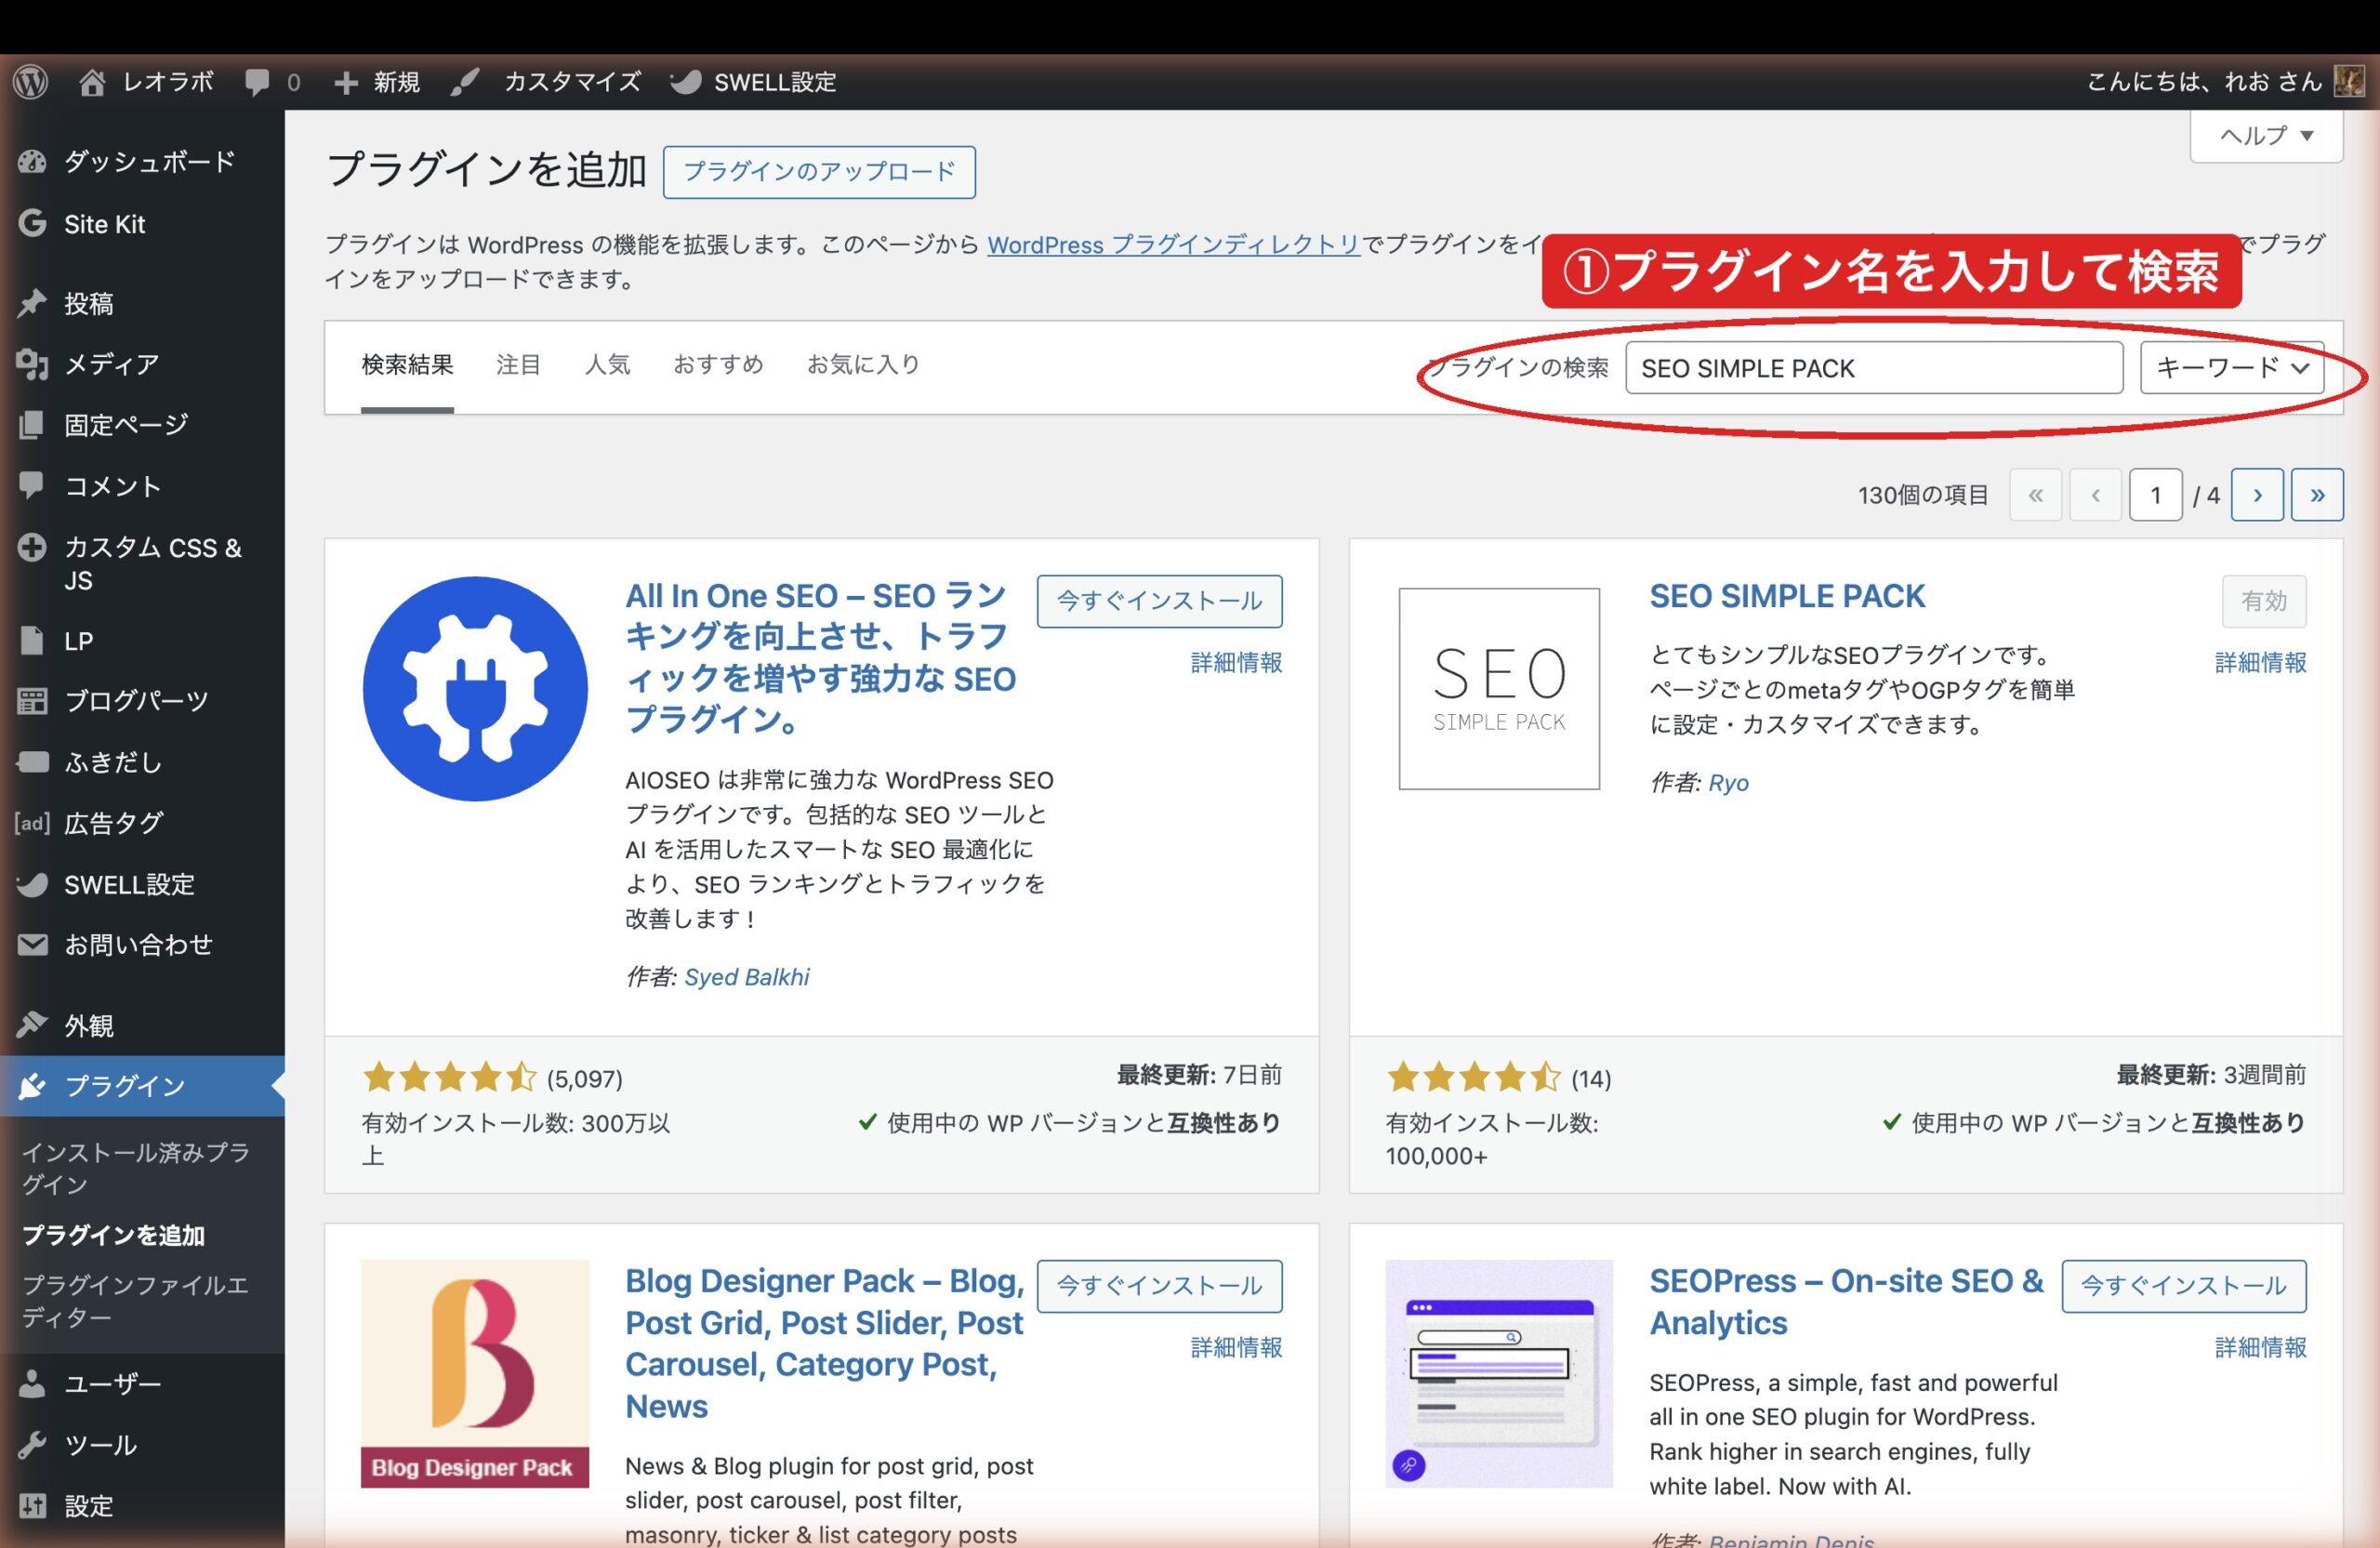Screen dimensions: 2380x1548
Task: Jump to last results page
Action: [x=2317, y=495]
